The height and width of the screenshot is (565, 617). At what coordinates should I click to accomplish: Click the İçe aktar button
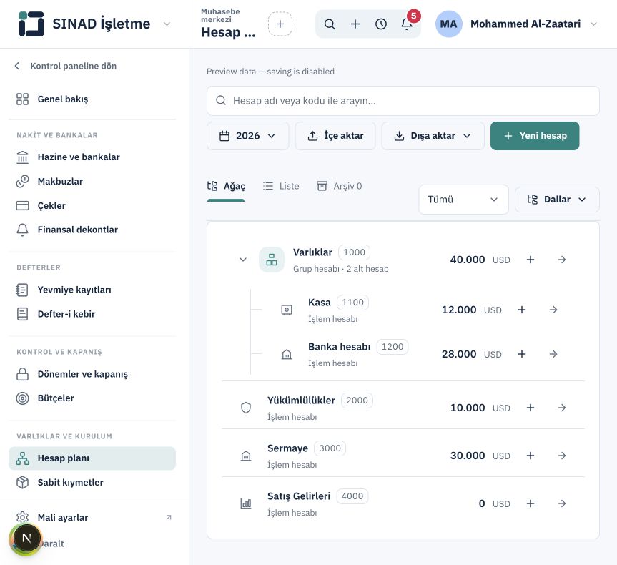[335, 136]
